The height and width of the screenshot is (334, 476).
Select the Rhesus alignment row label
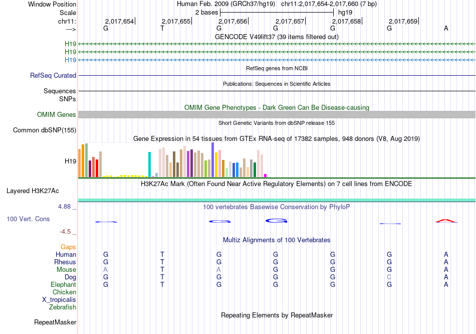[x=65, y=262]
